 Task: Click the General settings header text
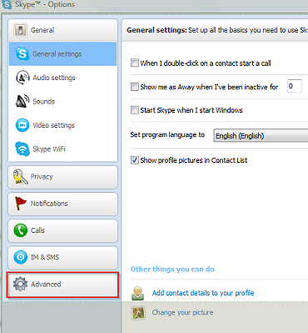(x=156, y=30)
